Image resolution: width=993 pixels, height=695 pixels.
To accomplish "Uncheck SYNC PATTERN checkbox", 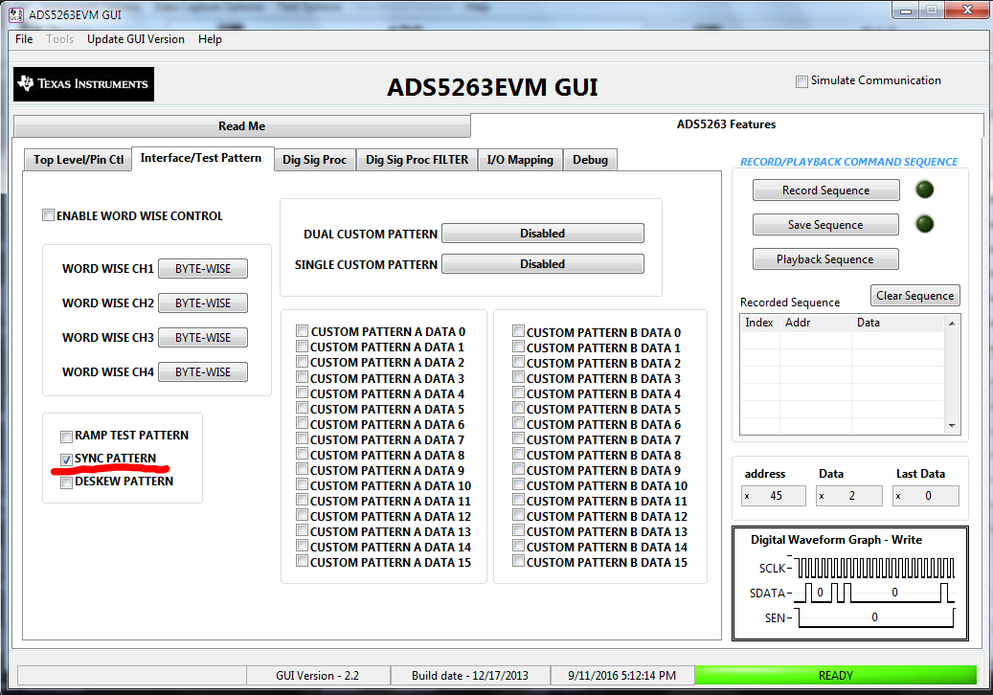I will pyautogui.click(x=66, y=459).
